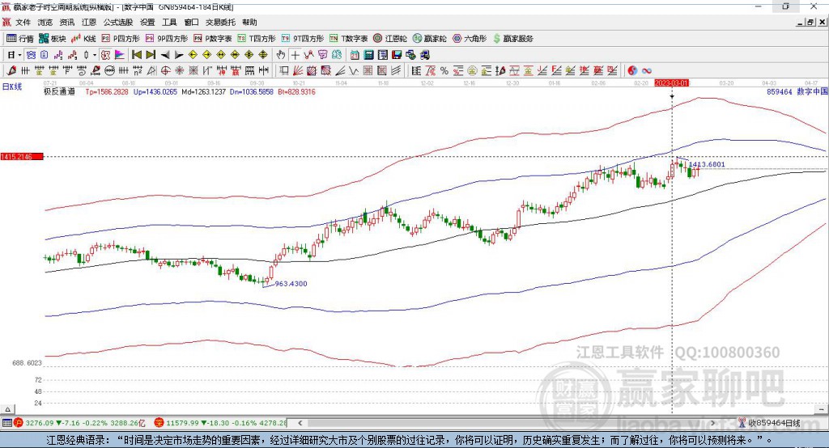Screen dimensions: 829x448
Task: Select the red target circle tool
Action: click(165, 70)
